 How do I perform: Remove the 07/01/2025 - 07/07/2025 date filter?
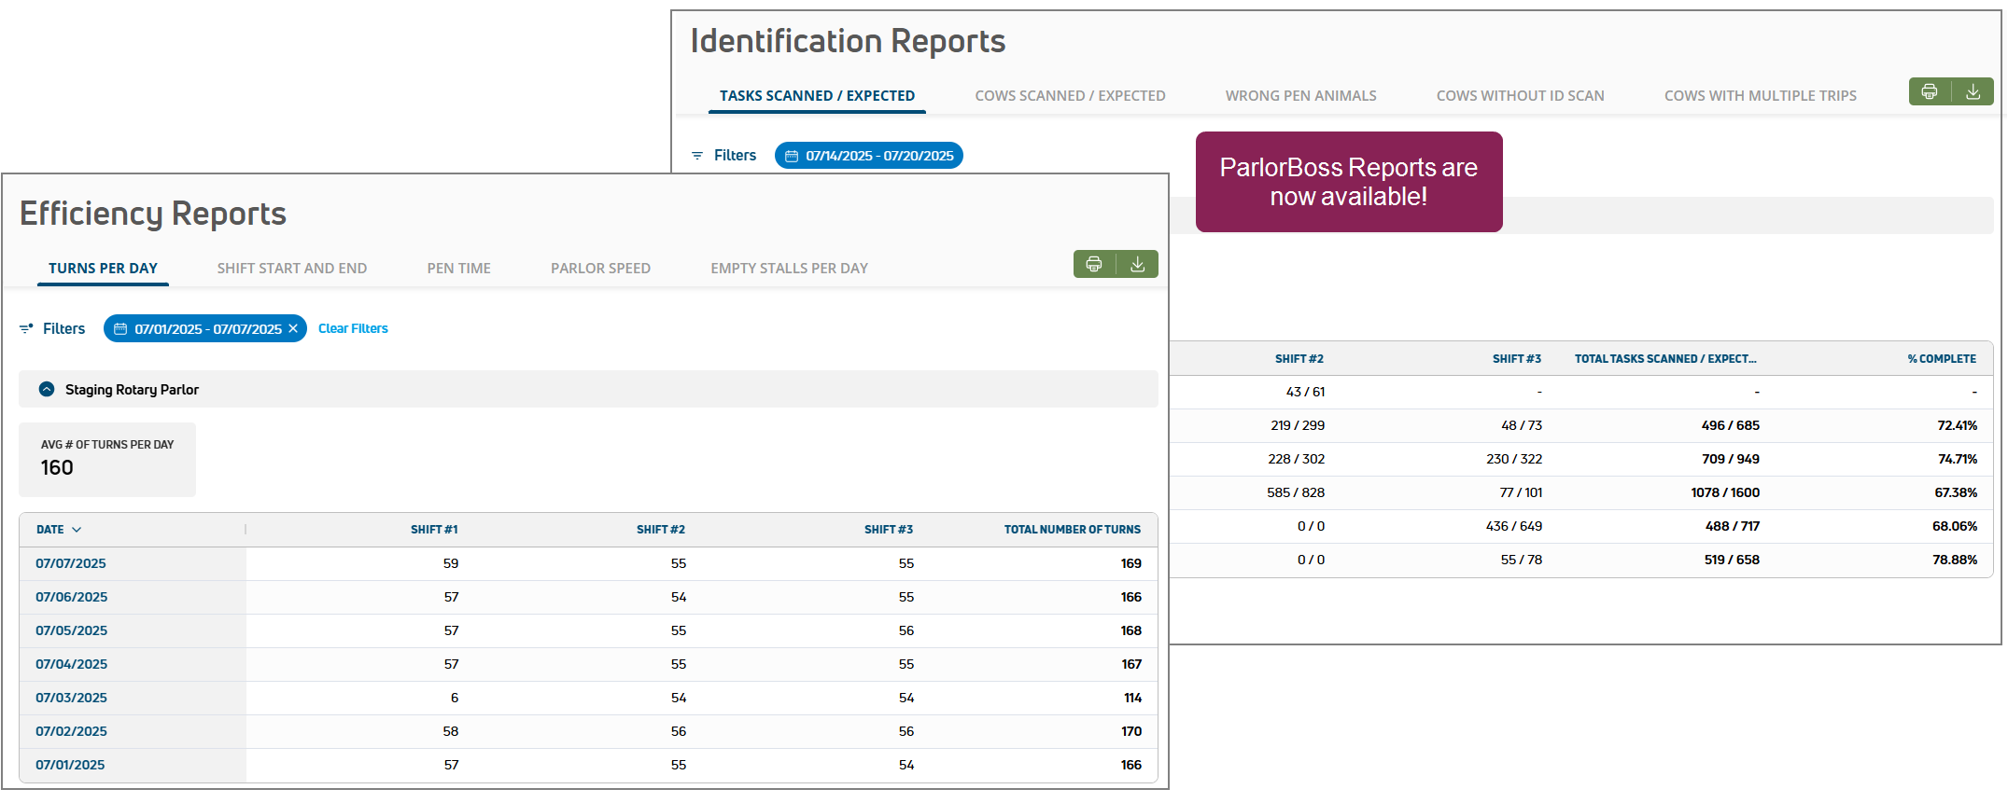[x=293, y=328]
